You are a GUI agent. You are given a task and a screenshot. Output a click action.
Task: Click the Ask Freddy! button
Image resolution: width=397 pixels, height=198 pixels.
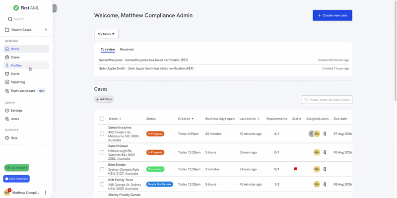pos(16,168)
